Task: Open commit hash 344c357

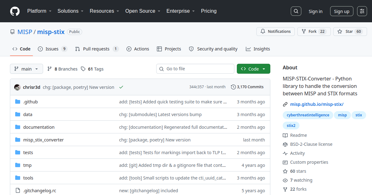Action: pos(197,87)
